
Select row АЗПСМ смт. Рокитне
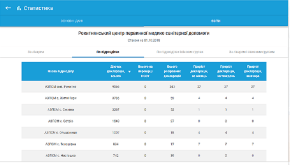pyautogui.click(x=144, y=86)
